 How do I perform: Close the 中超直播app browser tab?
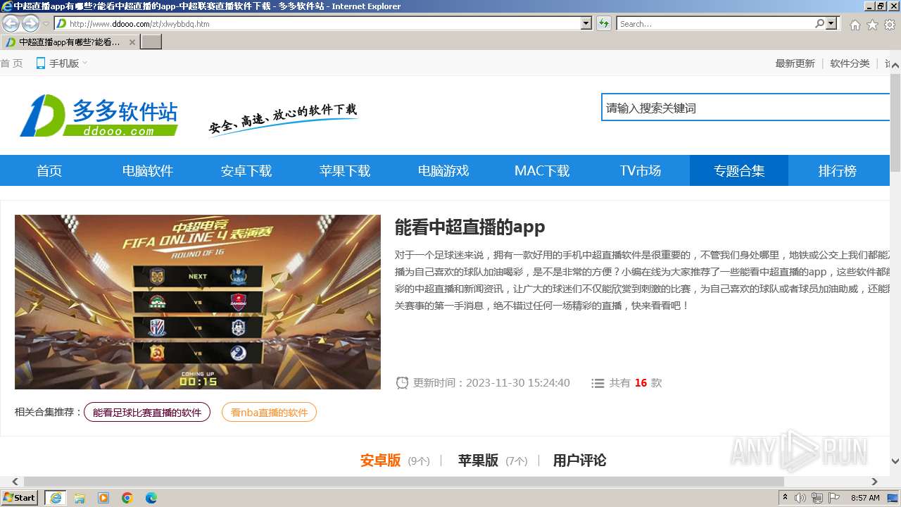tap(132, 42)
